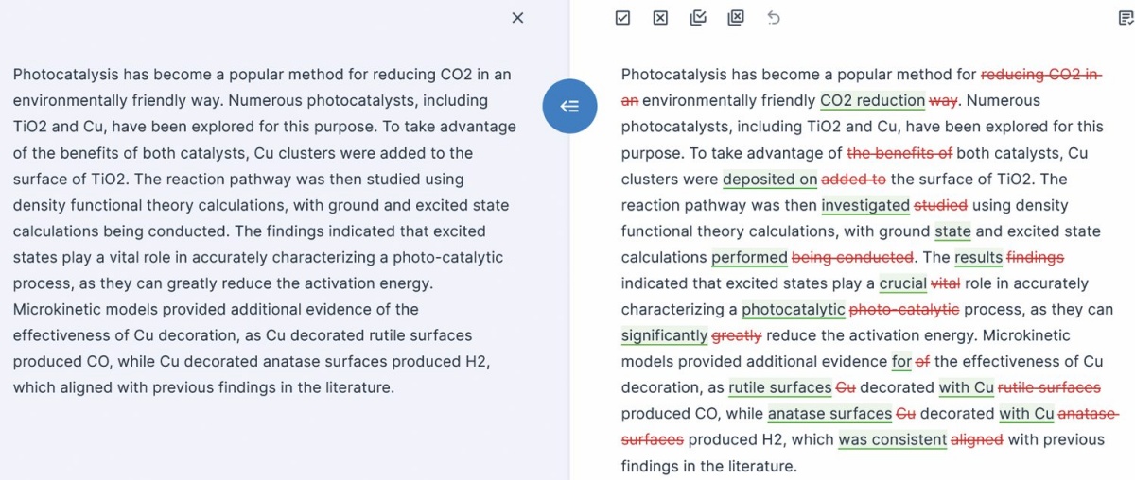Click the suggested word 'deposited on'
The width and height of the screenshot is (1135, 480).
[770, 180]
